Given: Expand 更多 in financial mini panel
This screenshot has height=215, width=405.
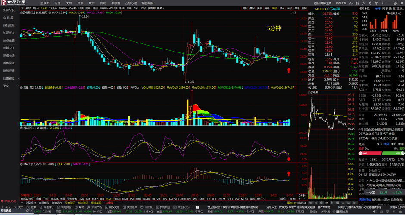Looking at the screenshot, I should tap(401, 9).
